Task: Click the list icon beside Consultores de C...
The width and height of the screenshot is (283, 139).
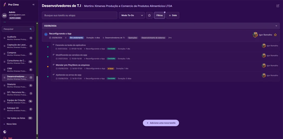Action: pos(5,62)
